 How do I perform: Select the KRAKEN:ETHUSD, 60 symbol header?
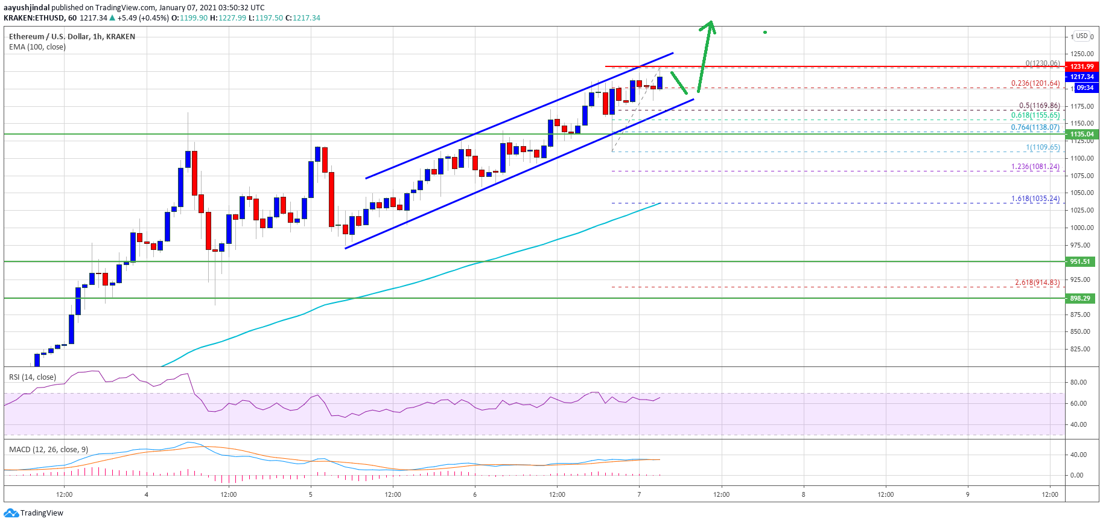point(40,18)
